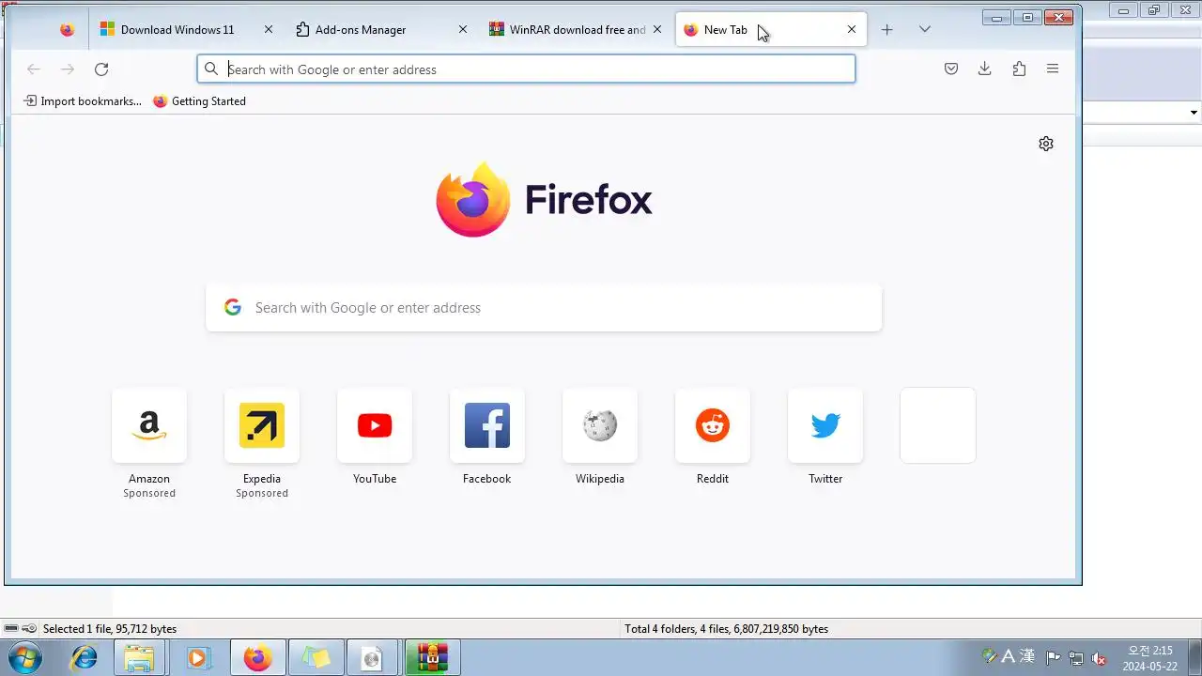Reload the current page

(x=101, y=69)
